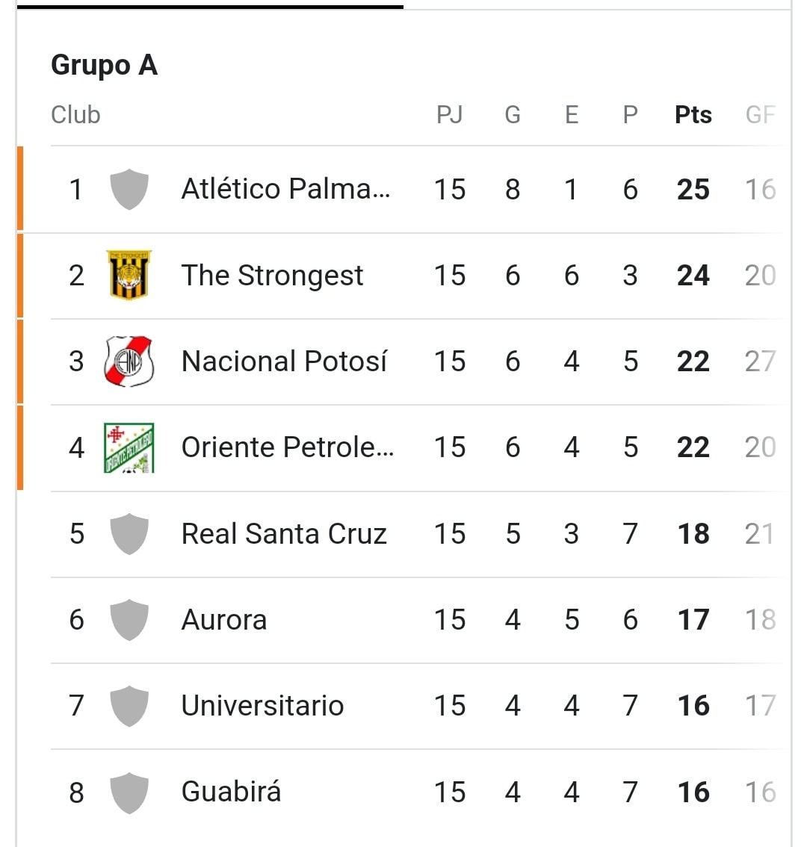Select Universitario team name
Screen dimensions: 807x847
click(263, 706)
